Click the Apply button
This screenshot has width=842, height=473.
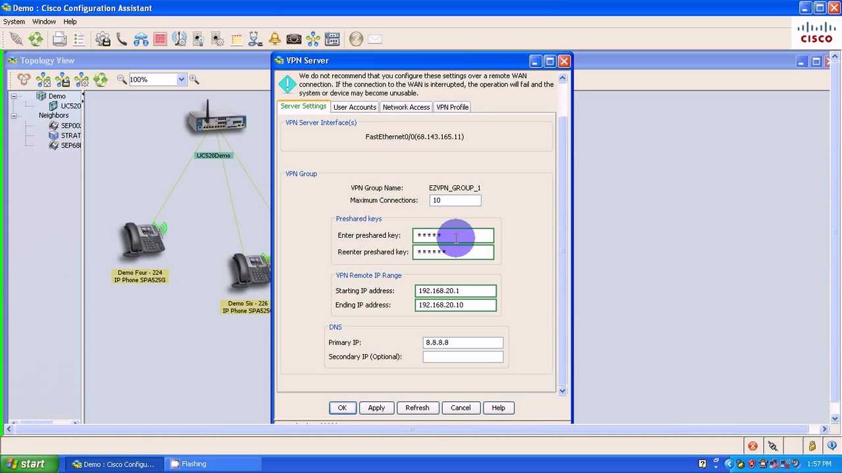[x=376, y=408]
